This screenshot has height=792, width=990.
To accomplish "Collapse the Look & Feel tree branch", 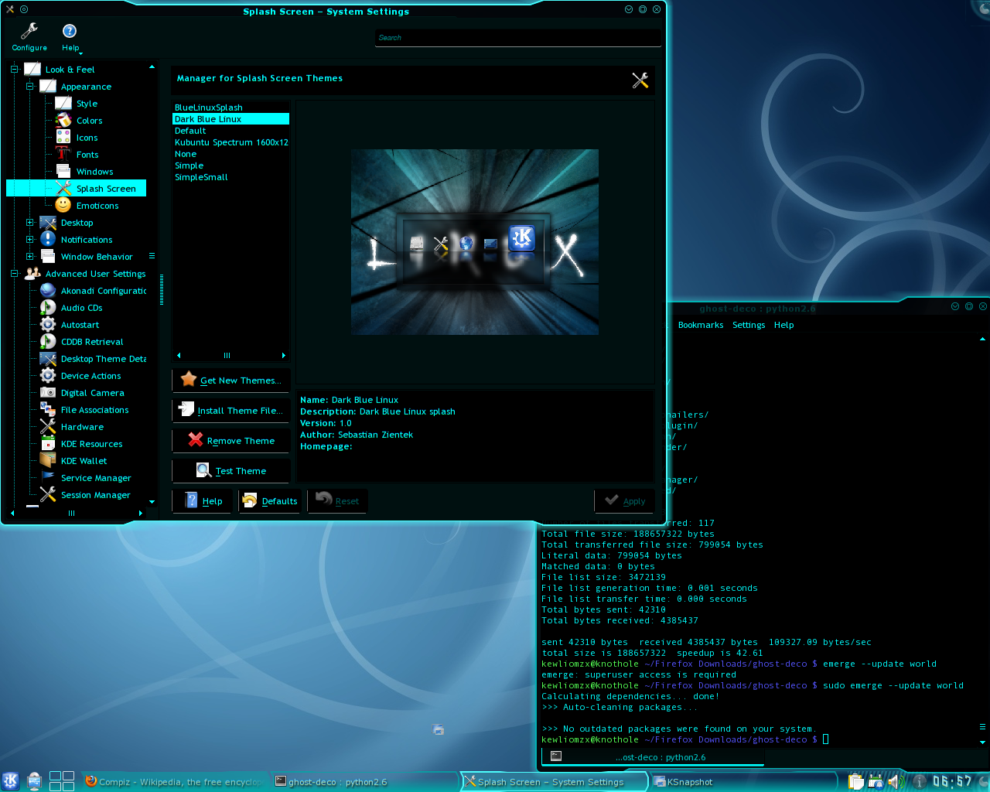I will (14, 70).
